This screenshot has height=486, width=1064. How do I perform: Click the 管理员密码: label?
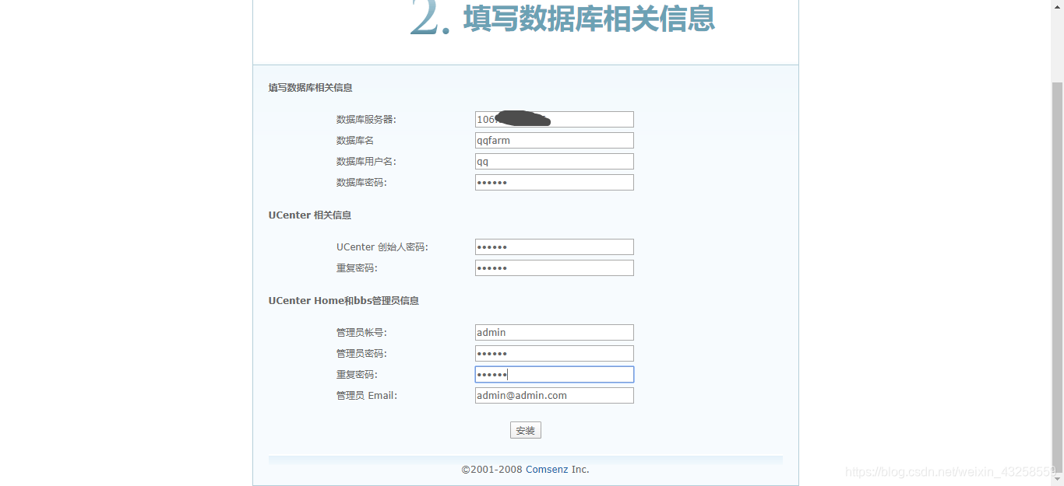click(x=361, y=354)
